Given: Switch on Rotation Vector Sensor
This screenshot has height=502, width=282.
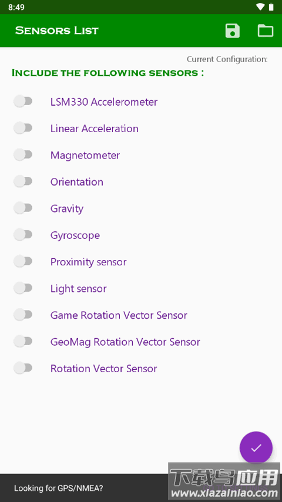Looking at the screenshot, I should [23, 368].
